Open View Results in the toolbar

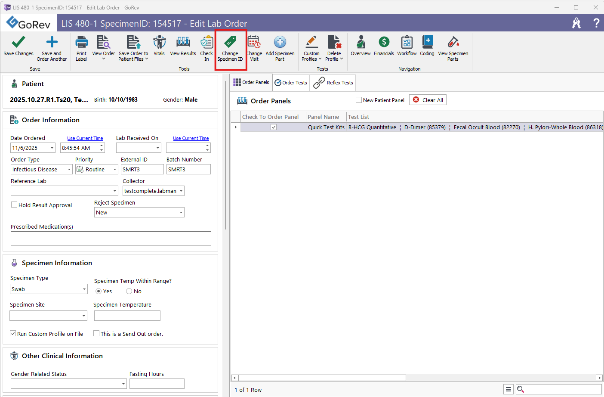coord(183,43)
